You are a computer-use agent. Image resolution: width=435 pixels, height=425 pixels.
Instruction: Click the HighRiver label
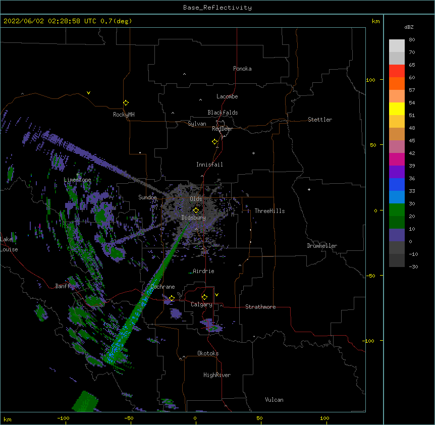coord(217,375)
